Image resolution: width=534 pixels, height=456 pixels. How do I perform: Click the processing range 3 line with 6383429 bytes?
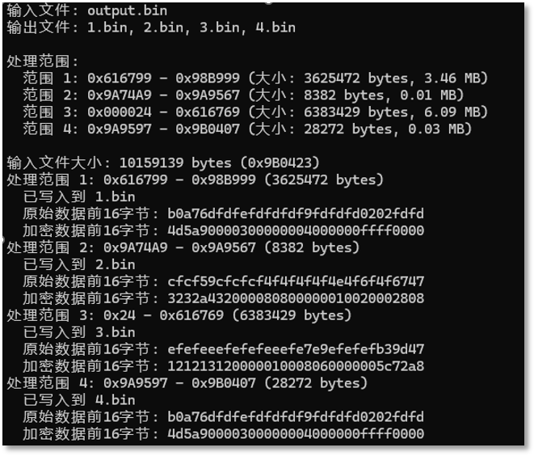click(194, 315)
